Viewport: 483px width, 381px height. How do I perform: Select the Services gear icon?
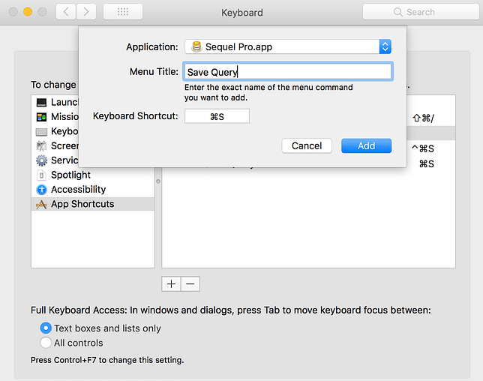41,160
